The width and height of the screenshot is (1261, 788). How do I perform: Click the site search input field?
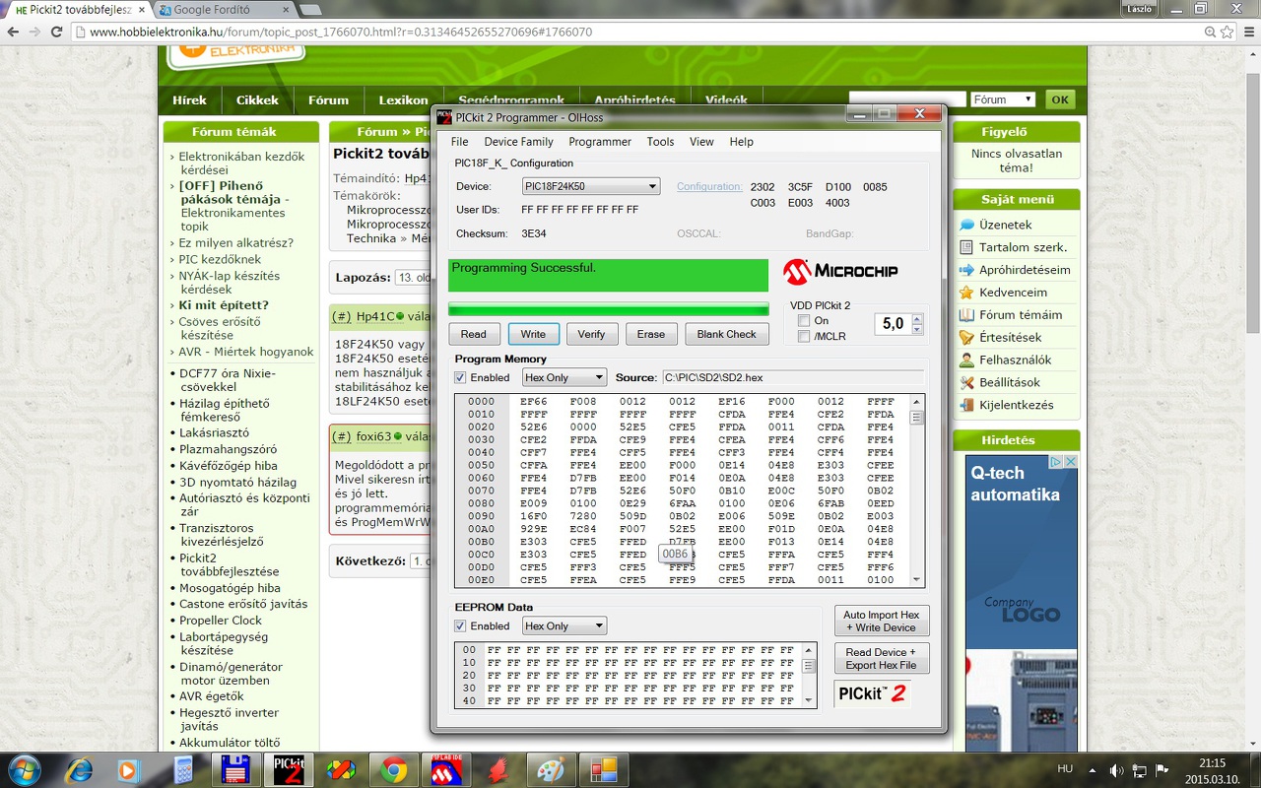[908, 99]
